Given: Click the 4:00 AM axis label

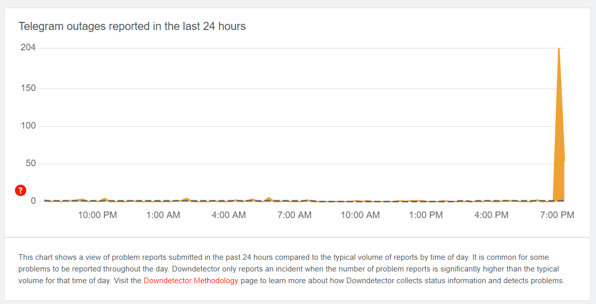Looking at the screenshot, I should [229, 215].
